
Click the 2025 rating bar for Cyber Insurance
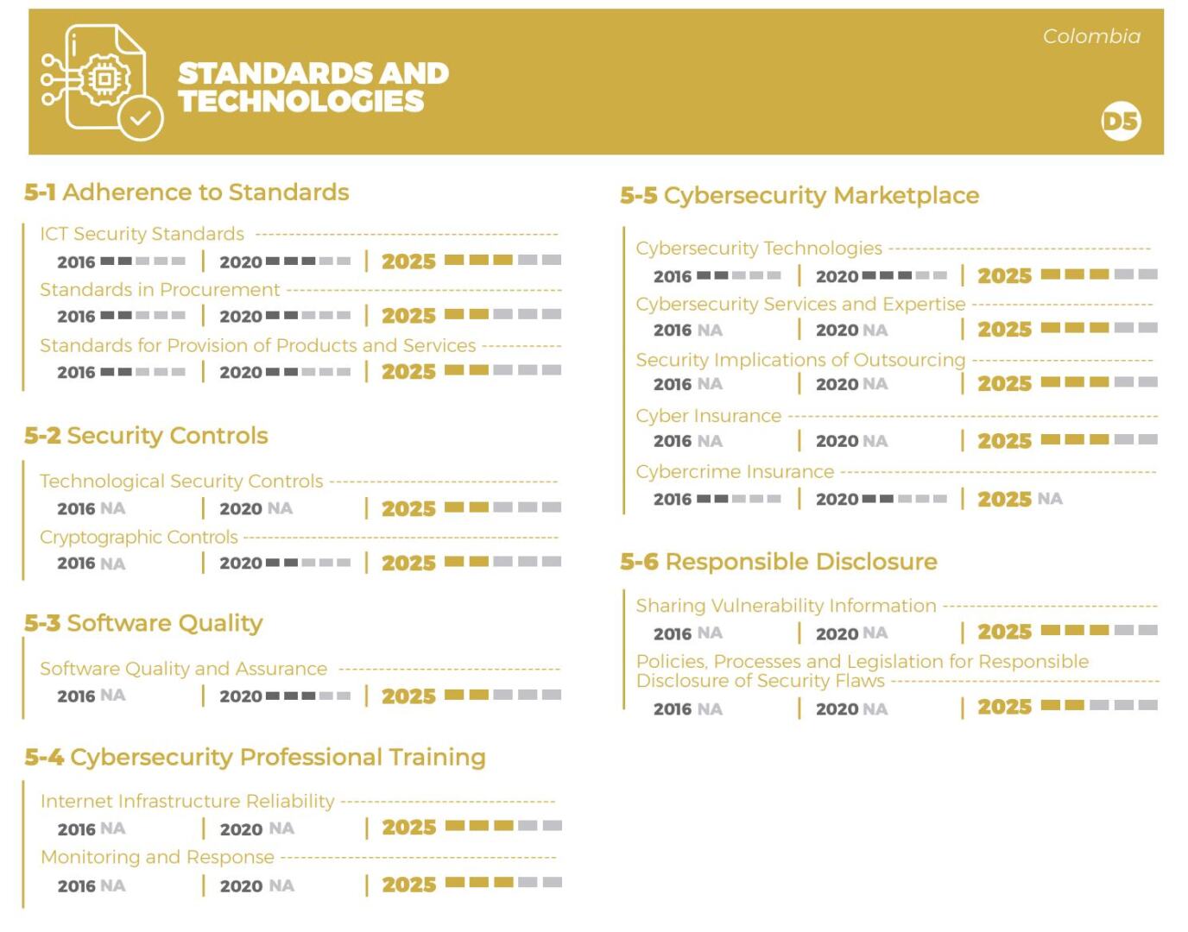(1098, 440)
